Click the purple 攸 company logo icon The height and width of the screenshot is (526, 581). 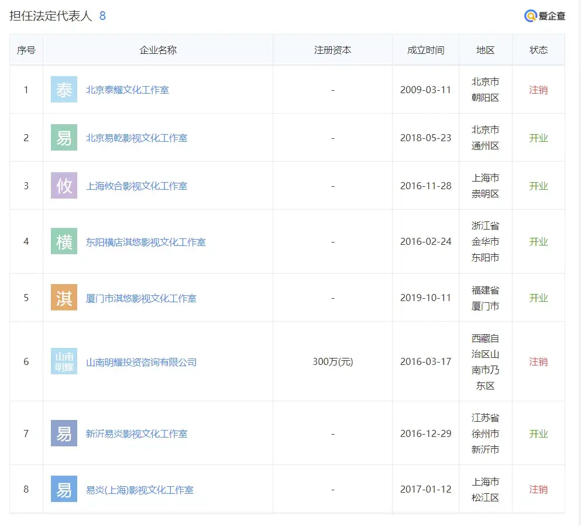(64, 186)
